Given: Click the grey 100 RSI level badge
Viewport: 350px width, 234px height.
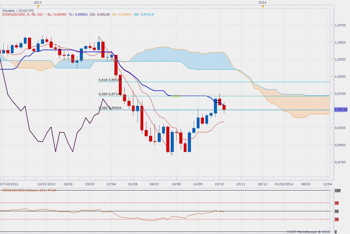Looking at the screenshot, I should [x=337, y=191].
